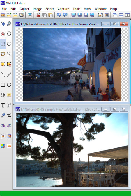Click the tree photo in the calella2.dng window
Screen dimensions: 131x196
pyautogui.click(x=72, y=150)
